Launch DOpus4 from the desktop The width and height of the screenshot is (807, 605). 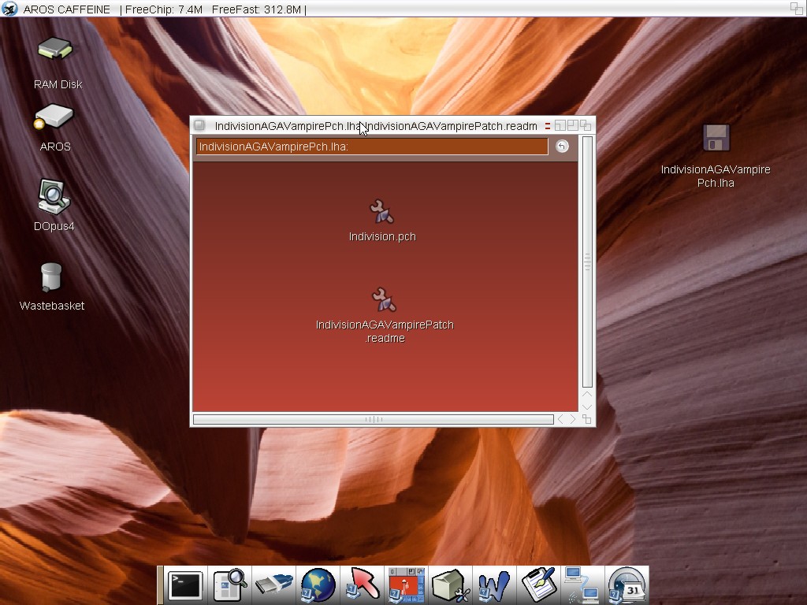click(53, 197)
